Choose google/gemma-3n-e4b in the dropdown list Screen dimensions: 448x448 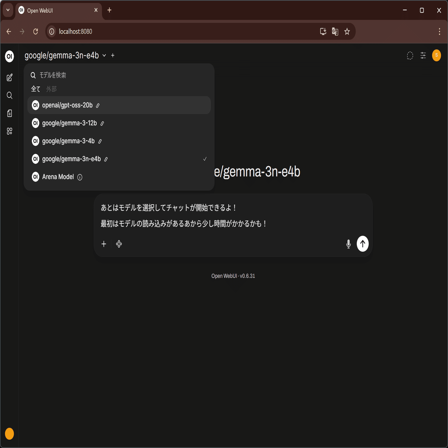119,159
